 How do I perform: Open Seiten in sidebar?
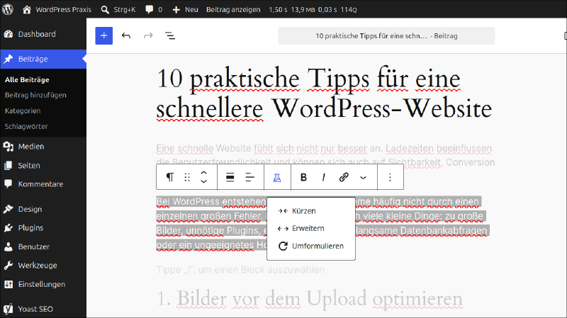click(x=43, y=165)
